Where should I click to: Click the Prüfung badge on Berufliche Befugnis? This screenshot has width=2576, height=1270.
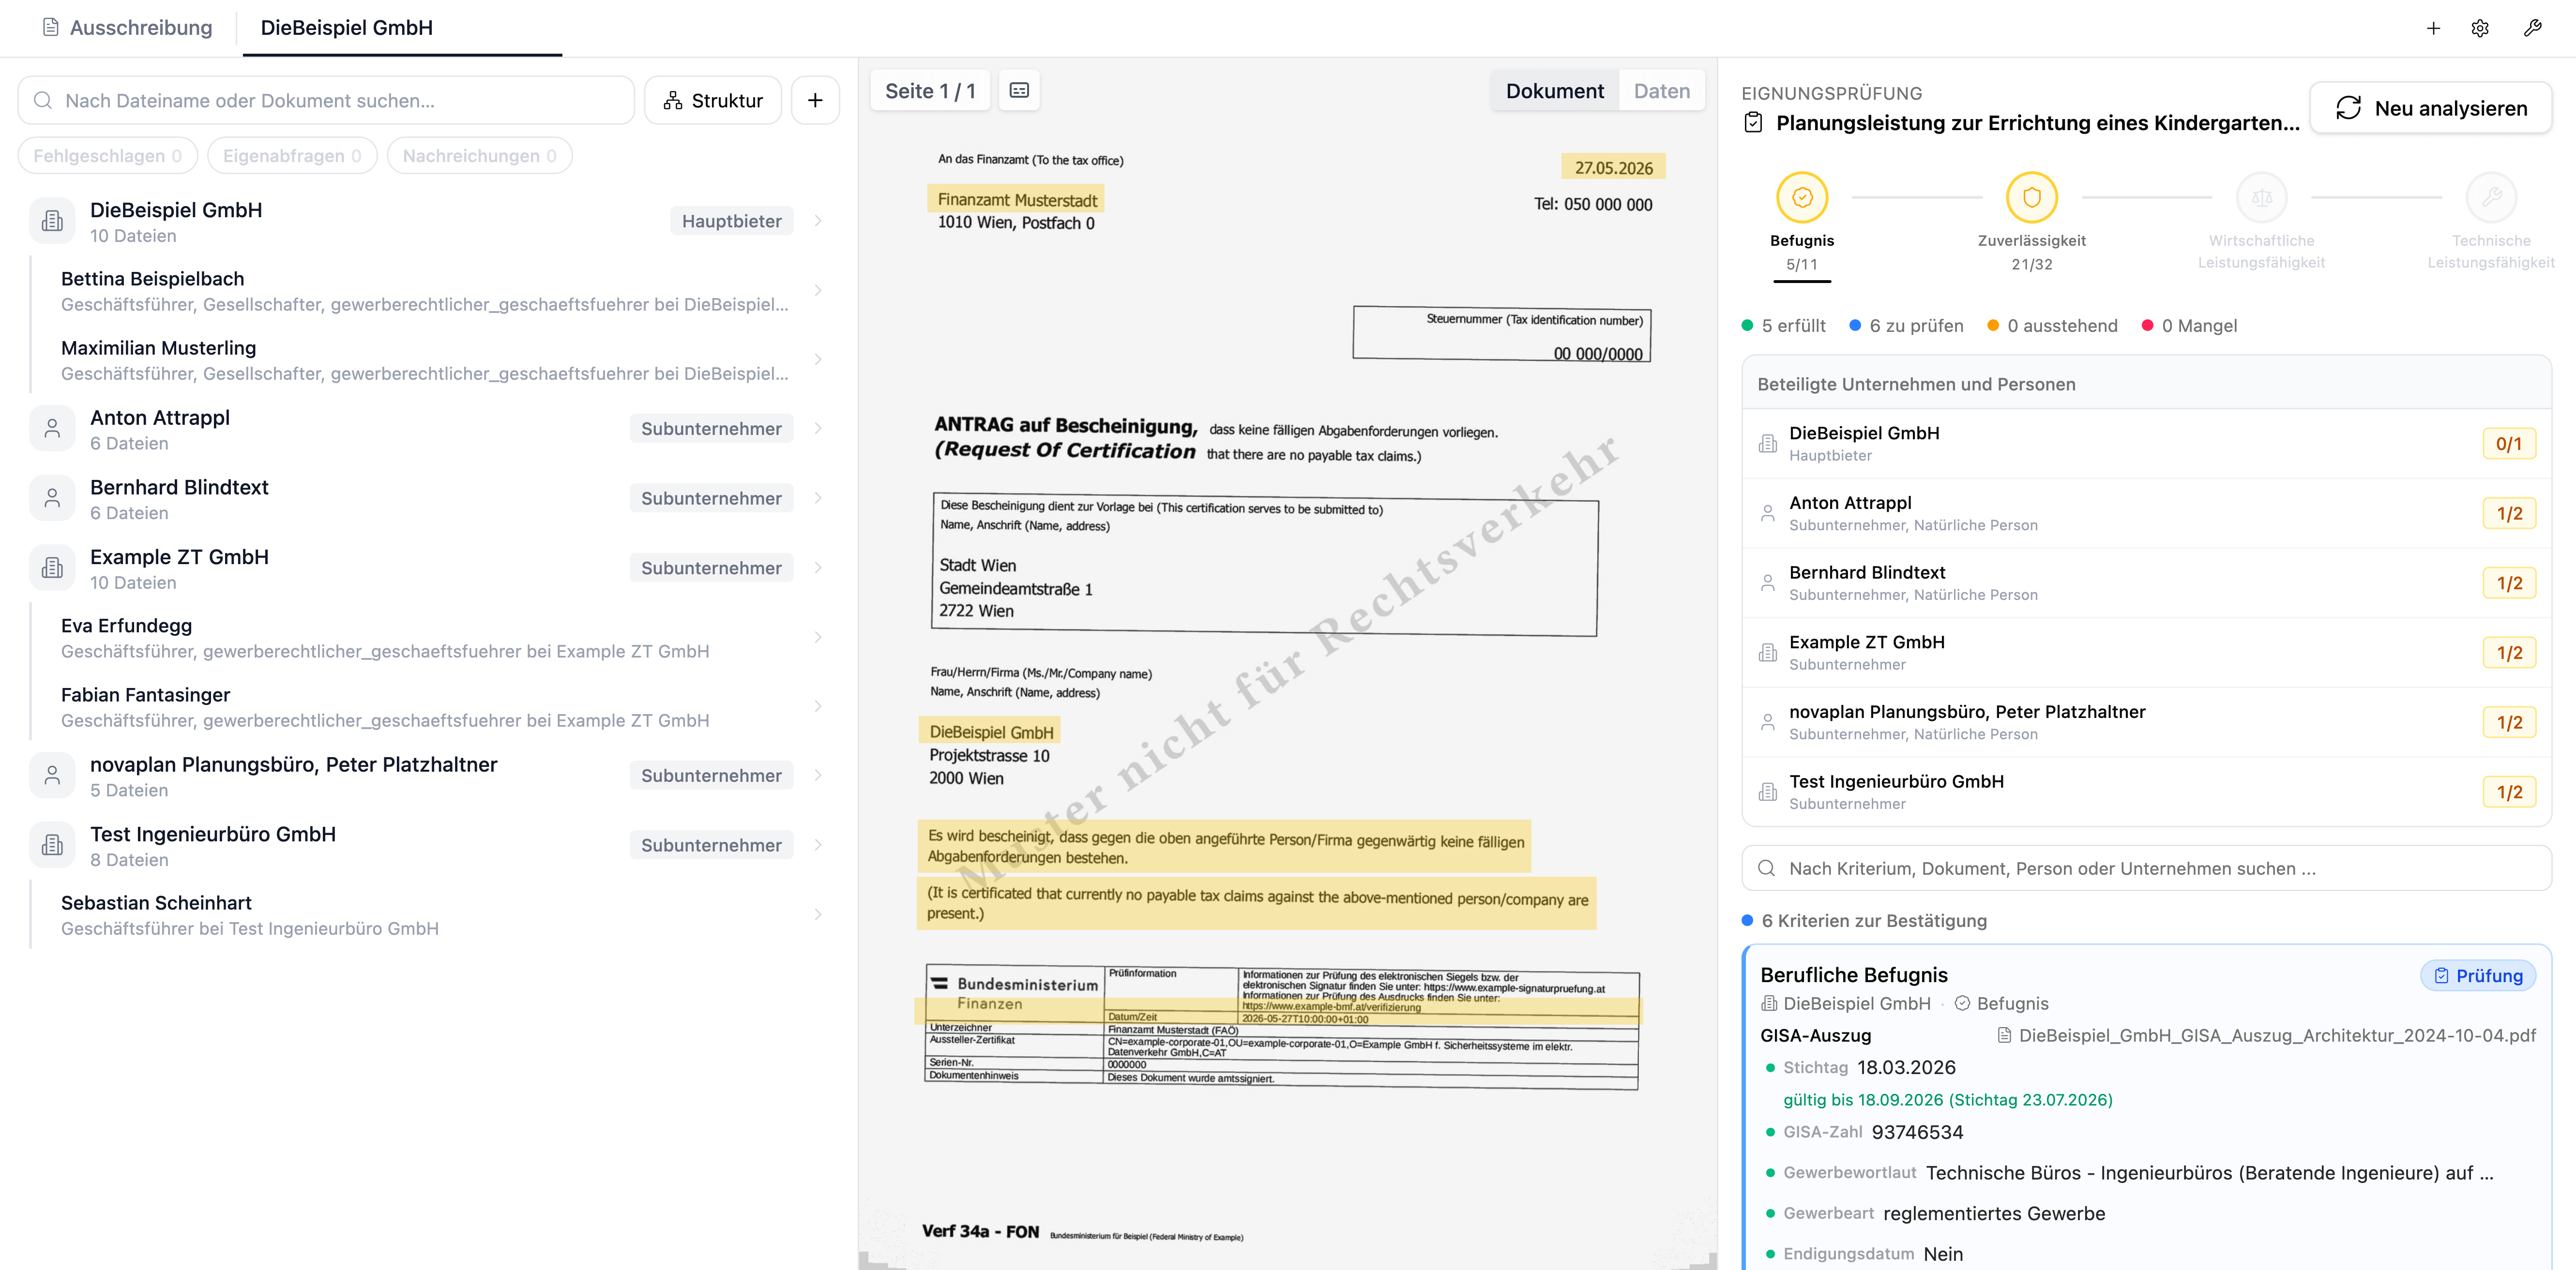(2478, 975)
